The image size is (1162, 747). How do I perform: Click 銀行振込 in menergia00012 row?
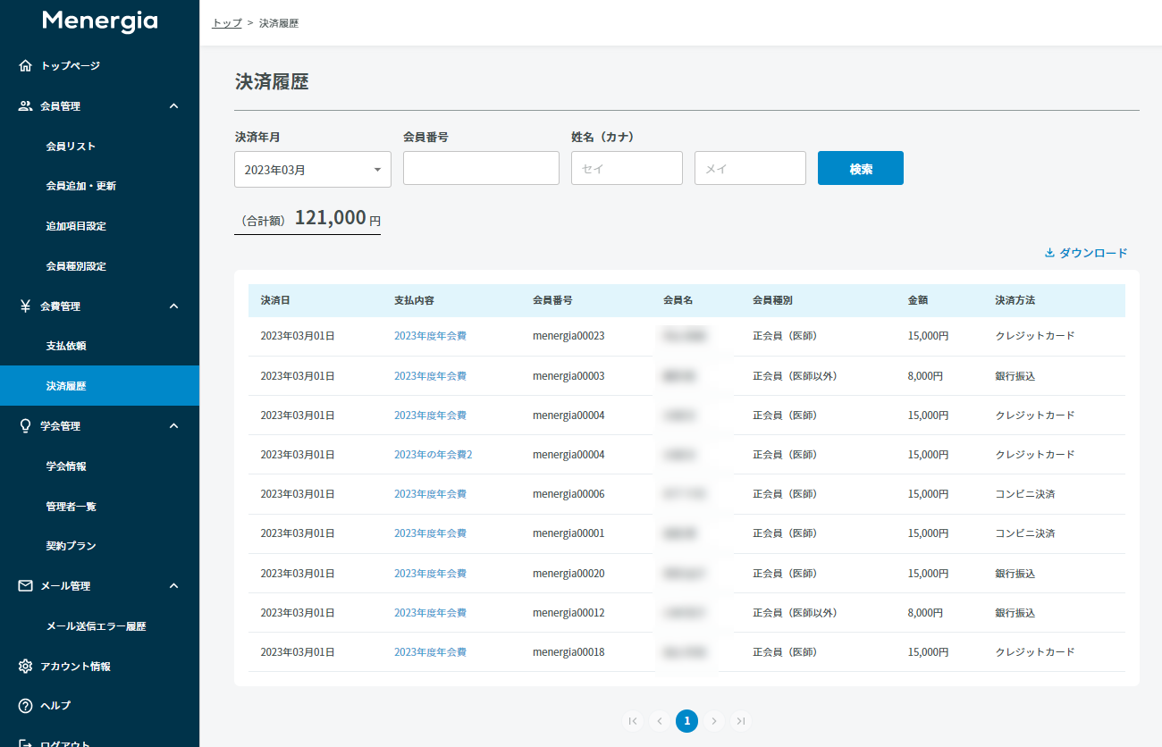(x=1015, y=613)
